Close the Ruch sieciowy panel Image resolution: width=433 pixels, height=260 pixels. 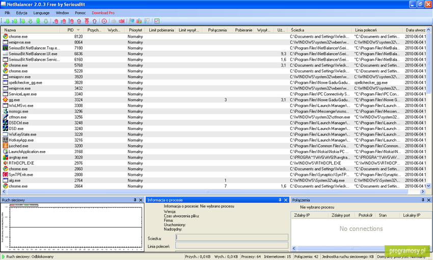[x=141, y=200]
